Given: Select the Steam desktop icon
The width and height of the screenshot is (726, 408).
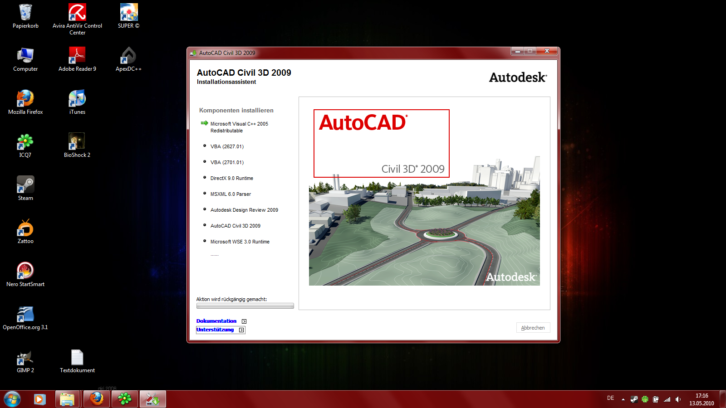Looking at the screenshot, I should pyautogui.click(x=25, y=189).
